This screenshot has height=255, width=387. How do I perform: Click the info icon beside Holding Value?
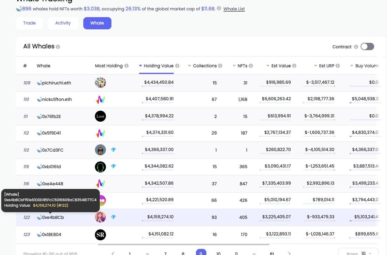[x=177, y=66]
